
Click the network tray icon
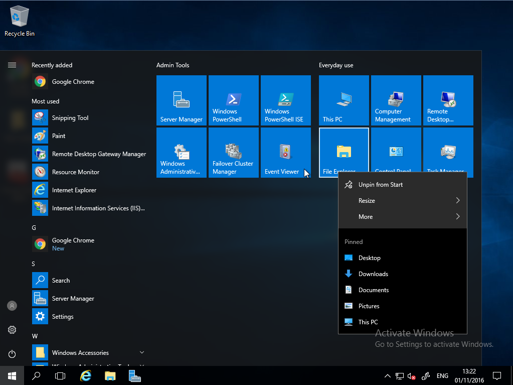400,376
